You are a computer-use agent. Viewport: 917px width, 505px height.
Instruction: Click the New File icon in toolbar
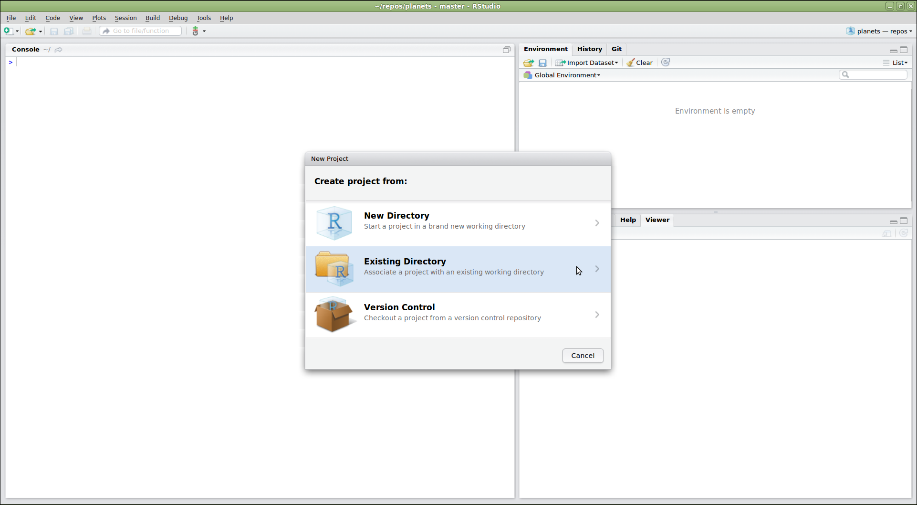(8, 31)
